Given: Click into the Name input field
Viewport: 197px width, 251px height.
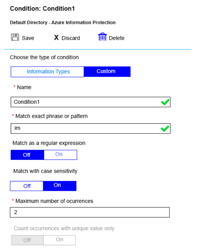Looking at the screenshot, I should pyautogui.click(x=86, y=102).
